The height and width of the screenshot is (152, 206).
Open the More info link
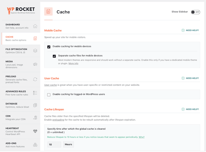tap(73, 63)
